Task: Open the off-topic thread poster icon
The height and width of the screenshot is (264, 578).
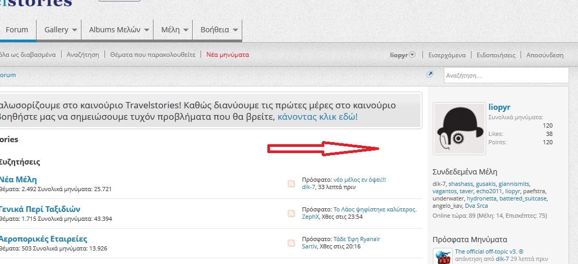Action: [443, 256]
